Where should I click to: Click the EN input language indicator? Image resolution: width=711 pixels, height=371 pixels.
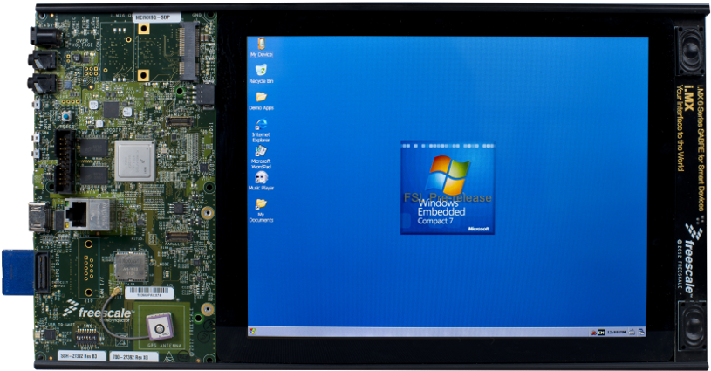601,333
